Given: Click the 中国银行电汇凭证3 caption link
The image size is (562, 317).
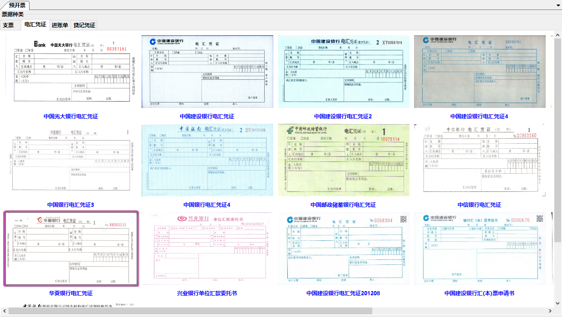Looking at the screenshot, I should (71, 205).
